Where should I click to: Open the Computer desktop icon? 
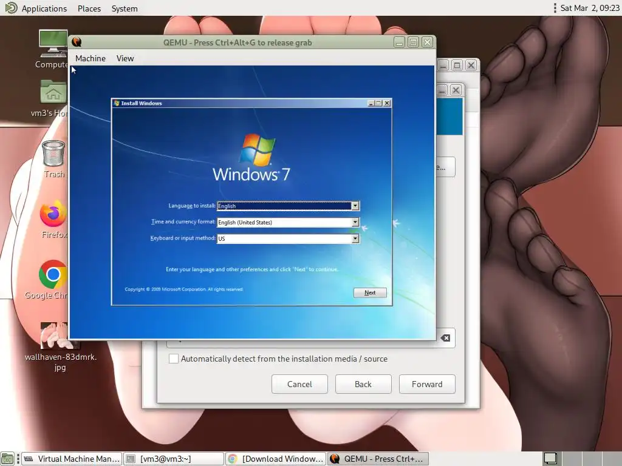[x=53, y=44]
